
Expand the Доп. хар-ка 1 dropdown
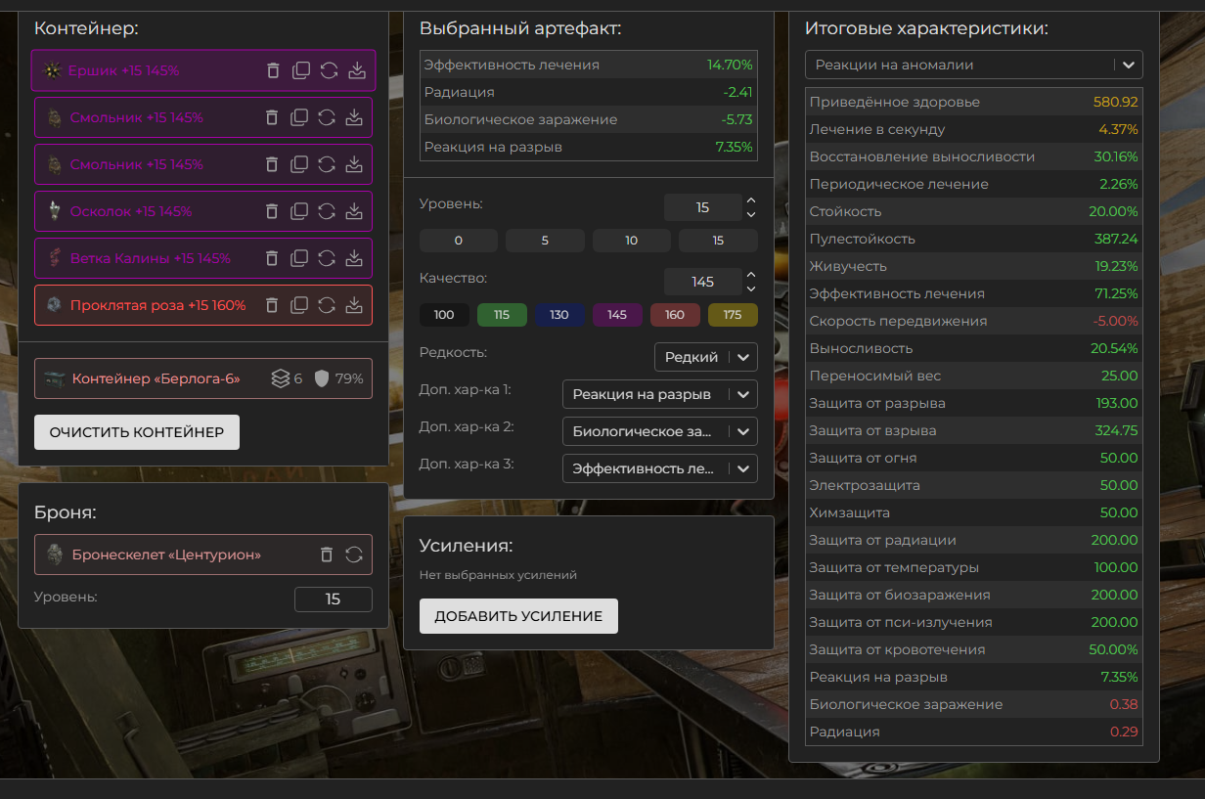659,394
